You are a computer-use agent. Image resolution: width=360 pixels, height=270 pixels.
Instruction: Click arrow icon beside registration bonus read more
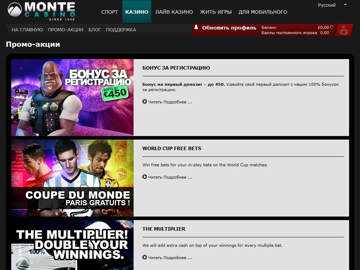pos(144,102)
